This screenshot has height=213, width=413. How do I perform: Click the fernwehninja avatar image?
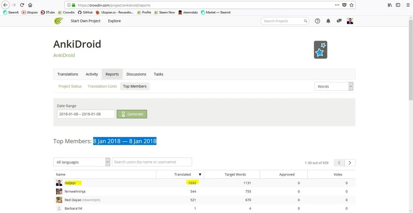(x=59, y=191)
